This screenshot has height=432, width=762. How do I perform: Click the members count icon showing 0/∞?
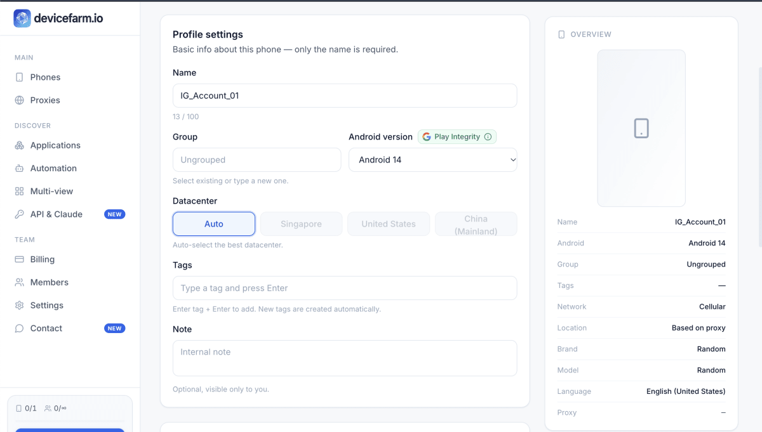click(48, 409)
